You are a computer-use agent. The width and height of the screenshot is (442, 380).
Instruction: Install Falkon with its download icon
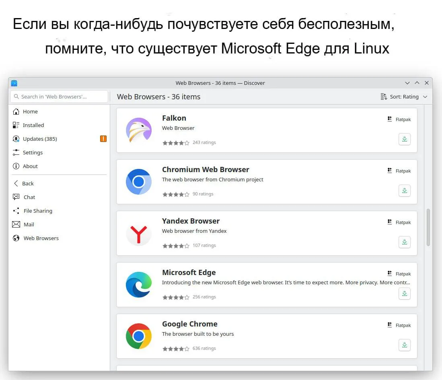coord(404,139)
